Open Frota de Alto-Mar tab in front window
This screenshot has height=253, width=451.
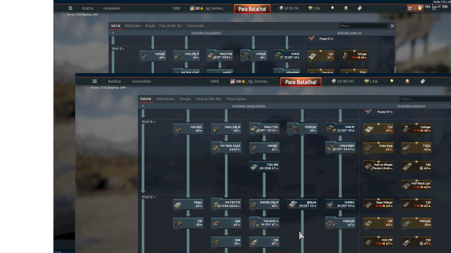209,99
